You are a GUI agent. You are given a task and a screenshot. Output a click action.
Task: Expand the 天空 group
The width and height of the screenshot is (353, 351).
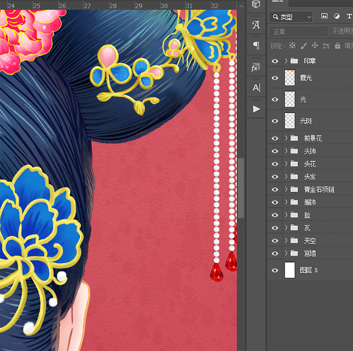[286, 241]
